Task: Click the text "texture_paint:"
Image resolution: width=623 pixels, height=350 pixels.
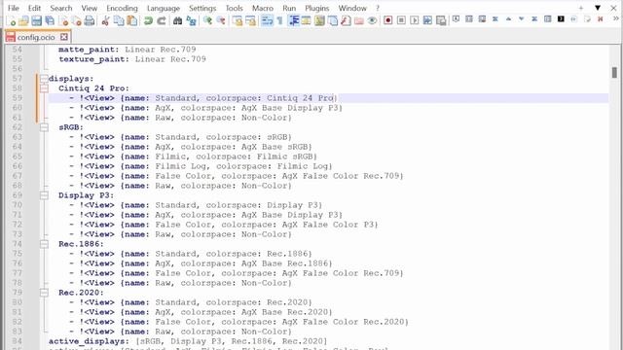Action: 93,59
